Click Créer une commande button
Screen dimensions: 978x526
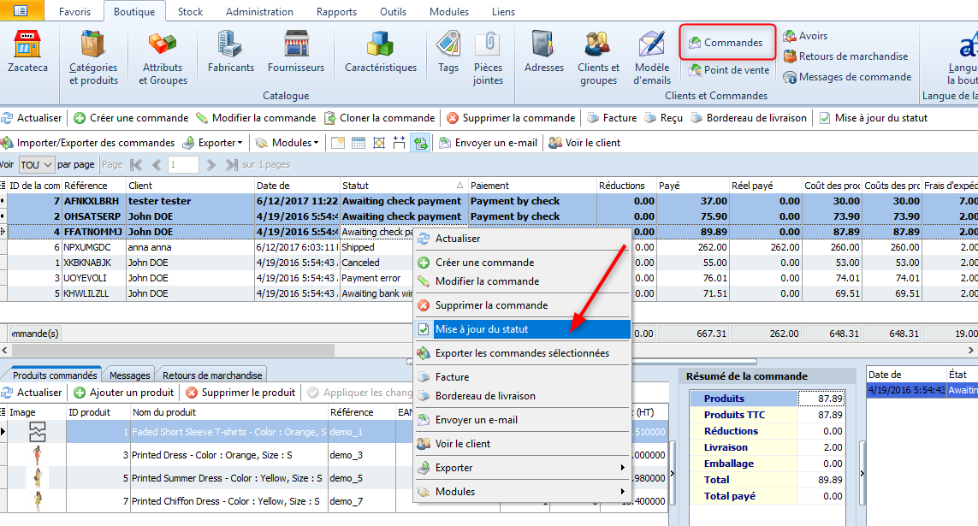(x=131, y=118)
